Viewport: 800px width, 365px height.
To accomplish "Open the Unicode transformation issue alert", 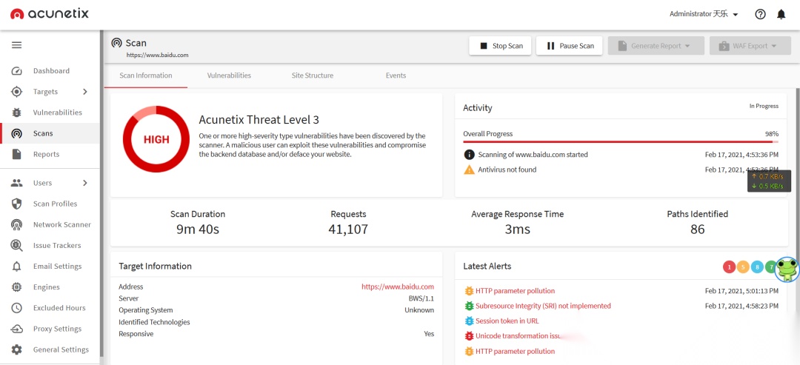I will click(x=519, y=336).
